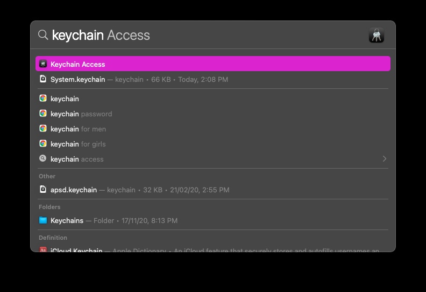Click the Keychain Access app preview icon
This screenshot has width=426, height=292.
(x=377, y=36)
